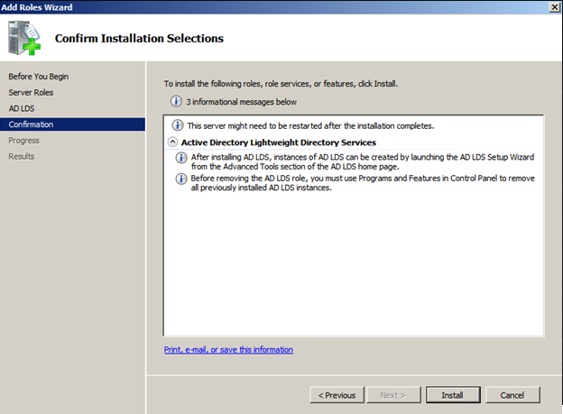Select Server Roles step

click(31, 92)
